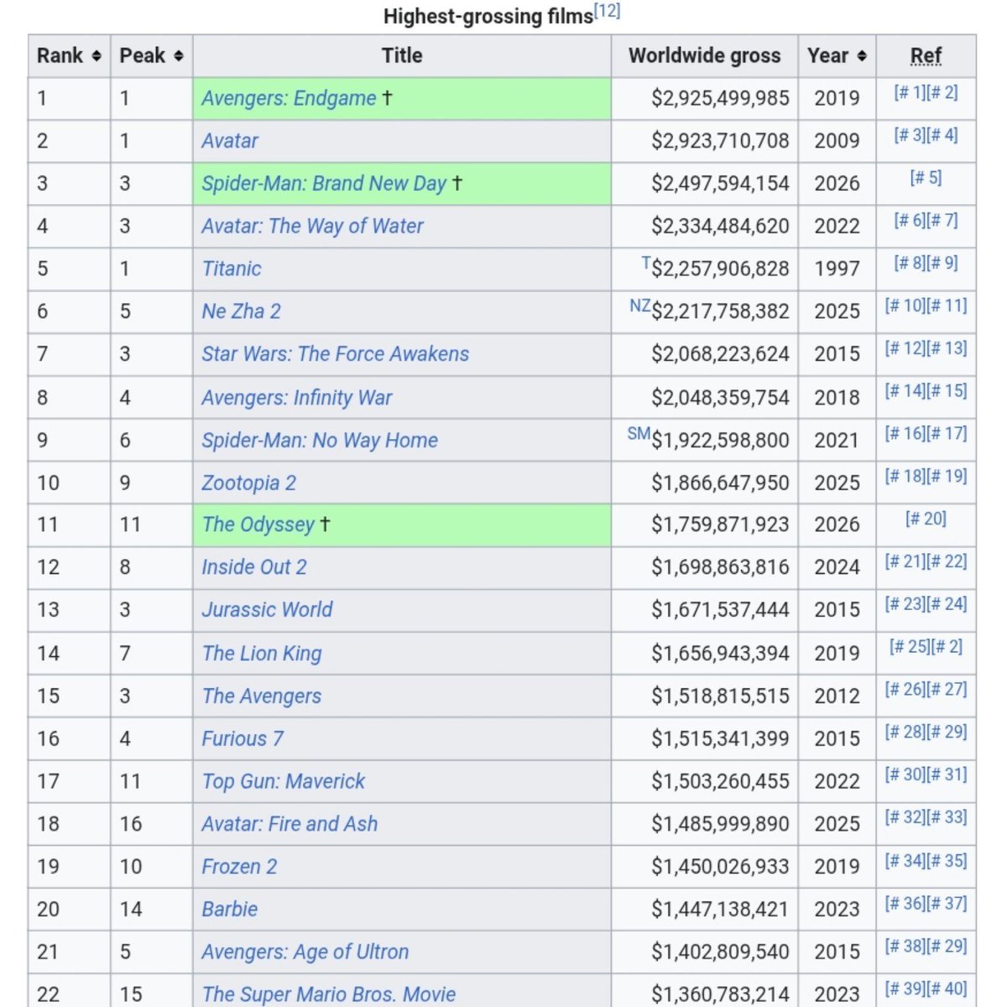Open reference [# 21] for Inside Out 2
This screenshot has width=1007, height=1007.
[905, 562]
